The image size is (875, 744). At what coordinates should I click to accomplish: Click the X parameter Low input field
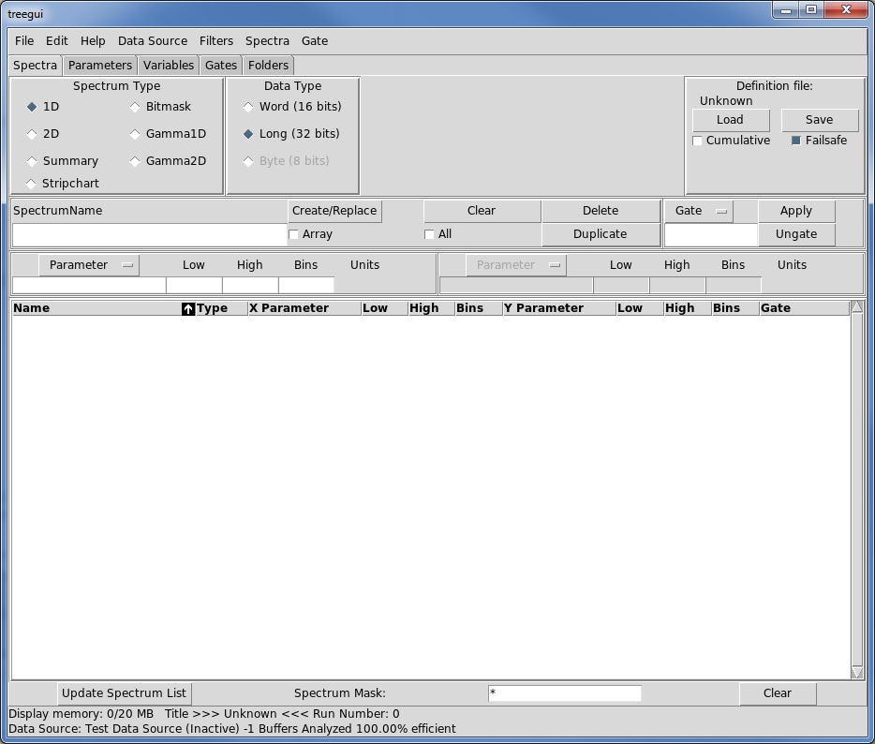tap(194, 285)
